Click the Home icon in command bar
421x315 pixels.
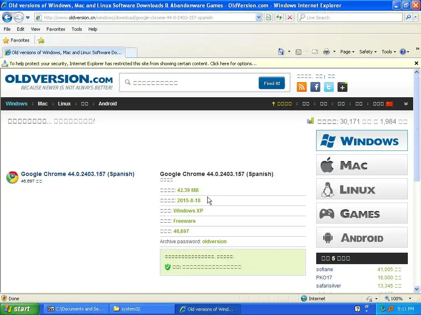[281, 52]
